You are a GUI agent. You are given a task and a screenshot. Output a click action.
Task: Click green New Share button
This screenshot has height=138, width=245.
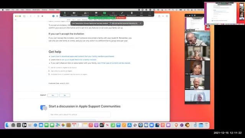click(105, 14)
